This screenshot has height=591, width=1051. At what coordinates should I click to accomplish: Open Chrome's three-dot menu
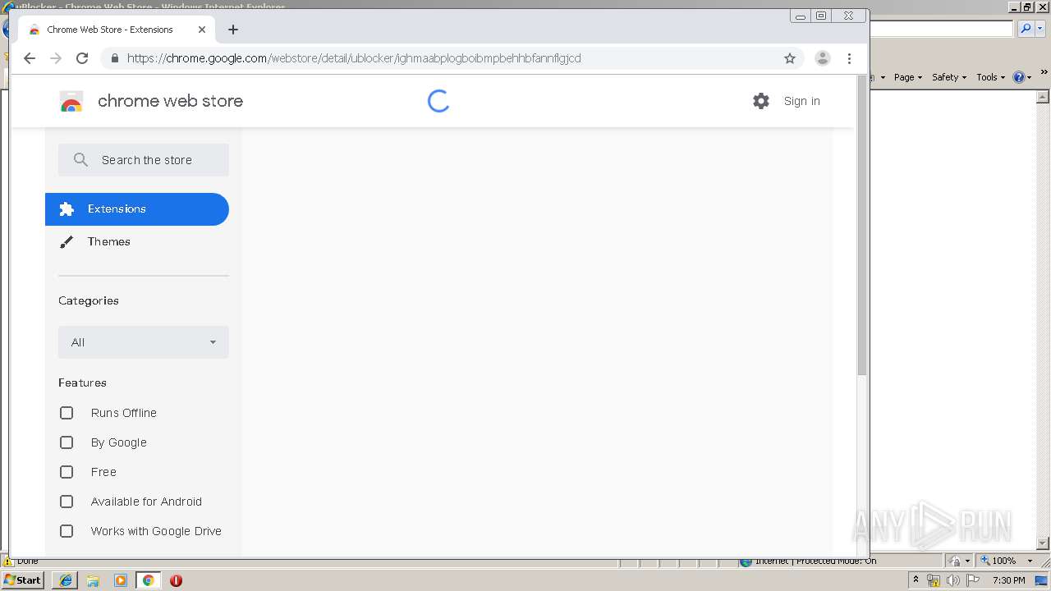pos(849,58)
